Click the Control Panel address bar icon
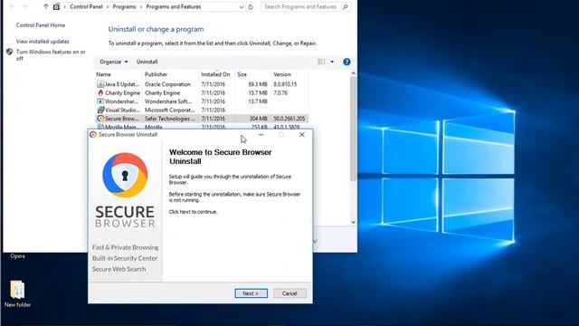This screenshot has width=579, height=326. click(56, 6)
